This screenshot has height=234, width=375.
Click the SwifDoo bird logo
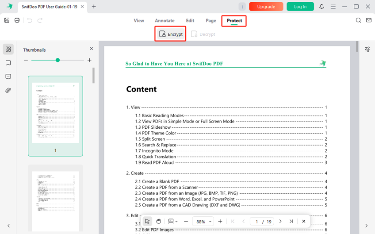(10, 7)
